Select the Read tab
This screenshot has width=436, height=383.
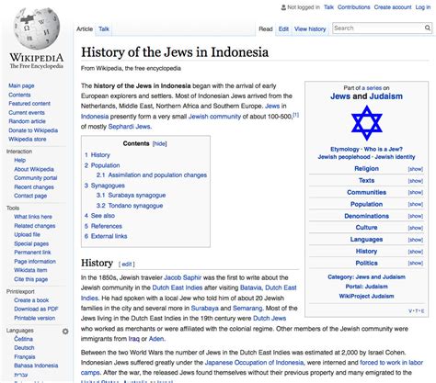pyautogui.click(x=266, y=29)
